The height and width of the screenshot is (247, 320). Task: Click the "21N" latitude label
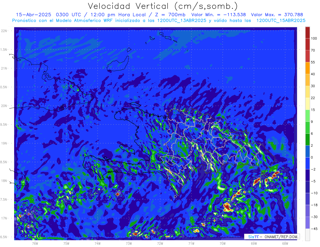click(x=4, y=68)
